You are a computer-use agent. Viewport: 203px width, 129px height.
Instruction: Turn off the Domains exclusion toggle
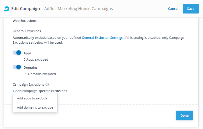point(17,67)
